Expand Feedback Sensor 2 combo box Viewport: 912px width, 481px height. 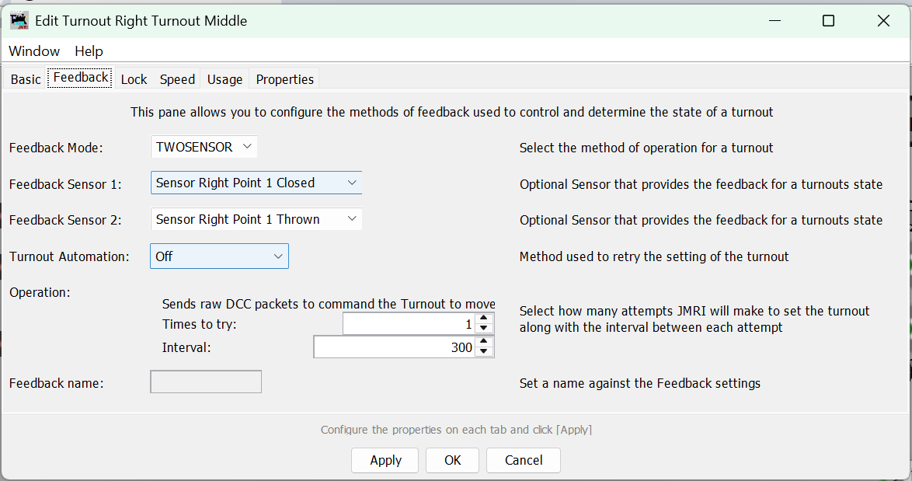(x=256, y=219)
